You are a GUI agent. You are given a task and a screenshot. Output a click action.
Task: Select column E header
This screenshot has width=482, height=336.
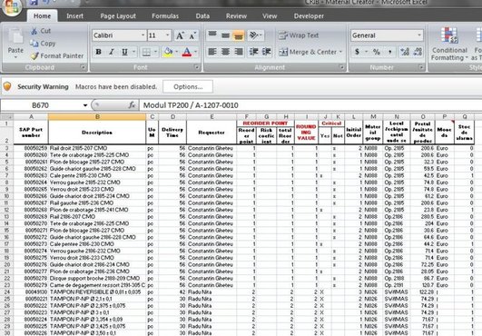click(211, 117)
